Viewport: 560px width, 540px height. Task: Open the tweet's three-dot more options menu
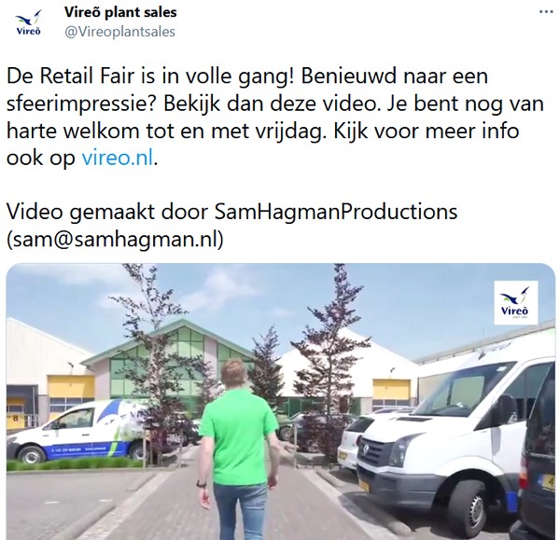click(546, 12)
